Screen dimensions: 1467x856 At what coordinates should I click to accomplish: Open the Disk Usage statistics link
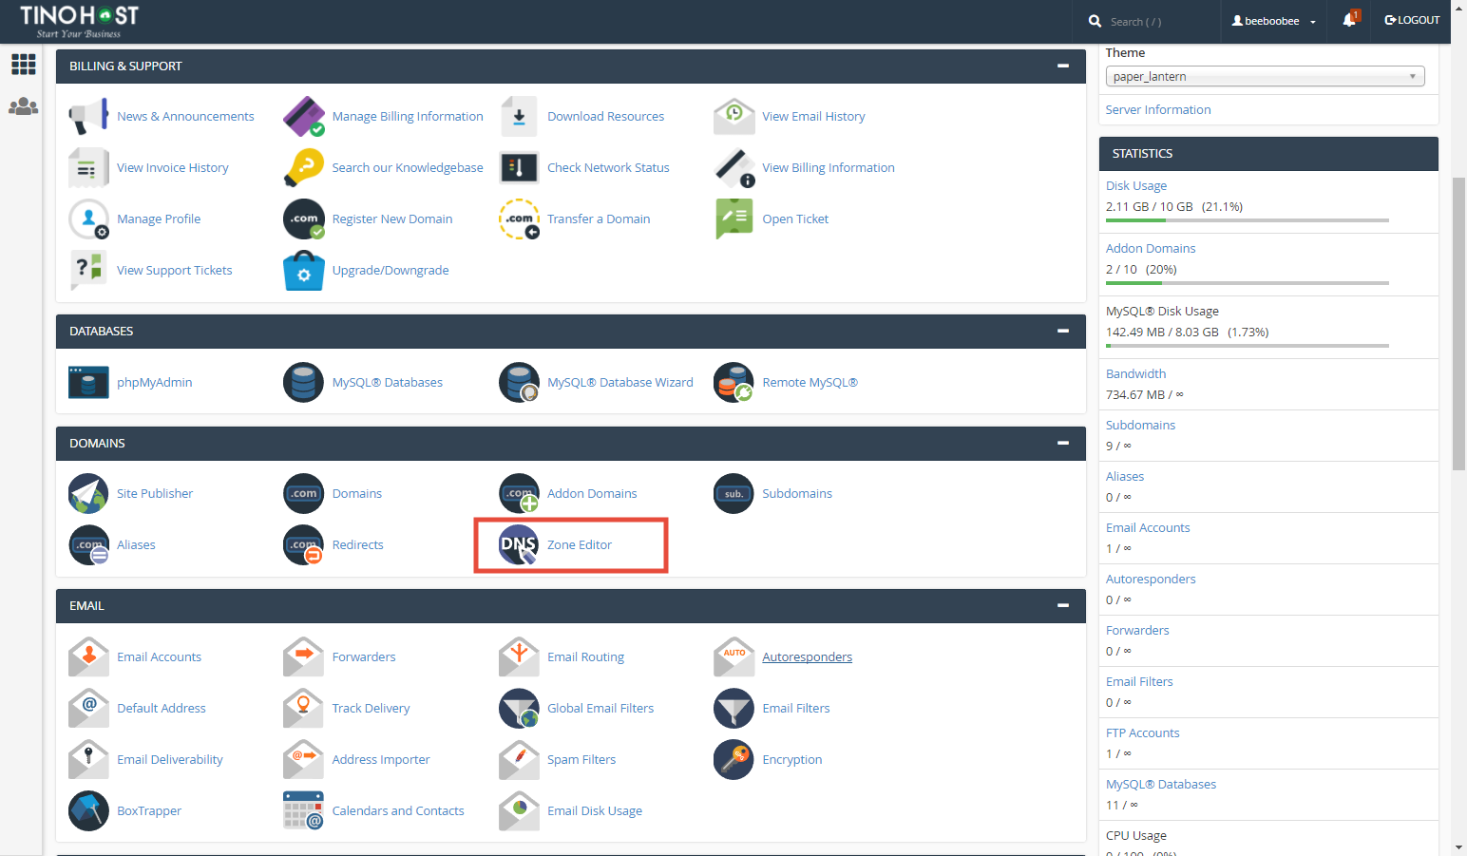pyautogui.click(x=1136, y=186)
